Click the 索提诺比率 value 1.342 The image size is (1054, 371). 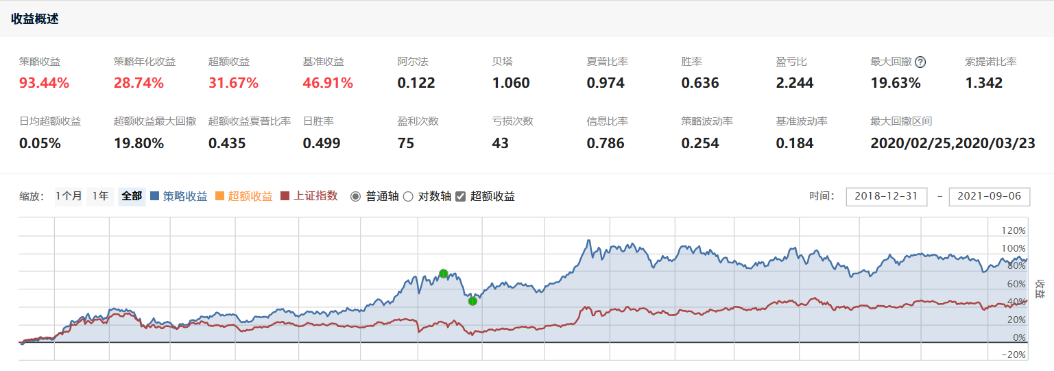(x=983, y=84)
